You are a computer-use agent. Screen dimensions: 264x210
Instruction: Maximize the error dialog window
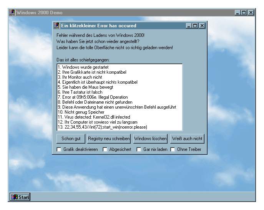(195, 26)
